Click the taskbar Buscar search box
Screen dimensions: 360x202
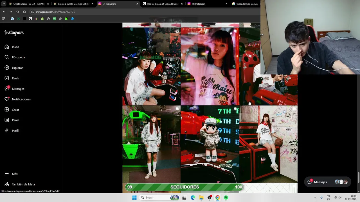coord(159,198)
